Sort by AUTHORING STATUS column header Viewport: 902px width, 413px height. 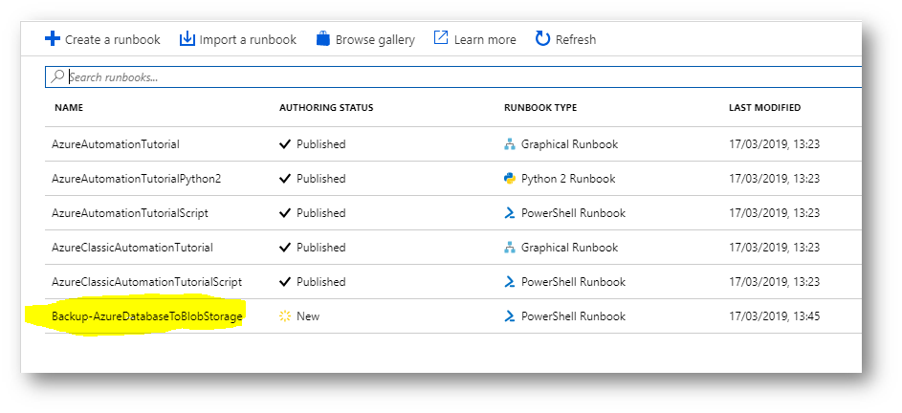click(326, 108)
